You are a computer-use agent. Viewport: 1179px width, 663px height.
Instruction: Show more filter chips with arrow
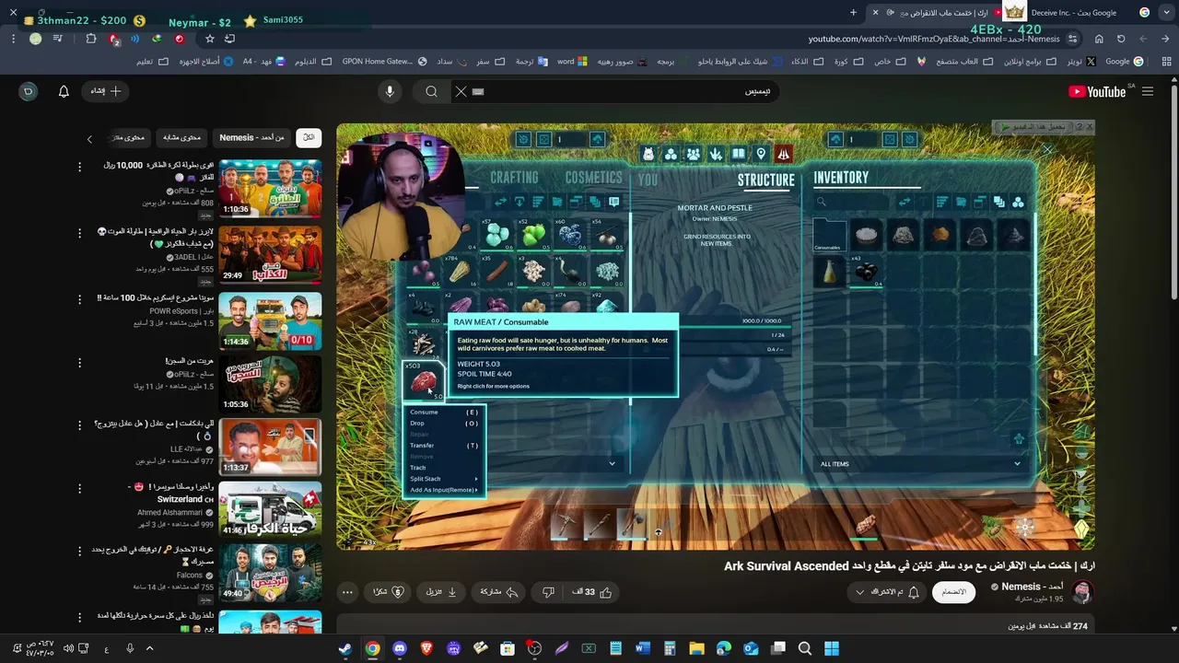tap(89, 139)
